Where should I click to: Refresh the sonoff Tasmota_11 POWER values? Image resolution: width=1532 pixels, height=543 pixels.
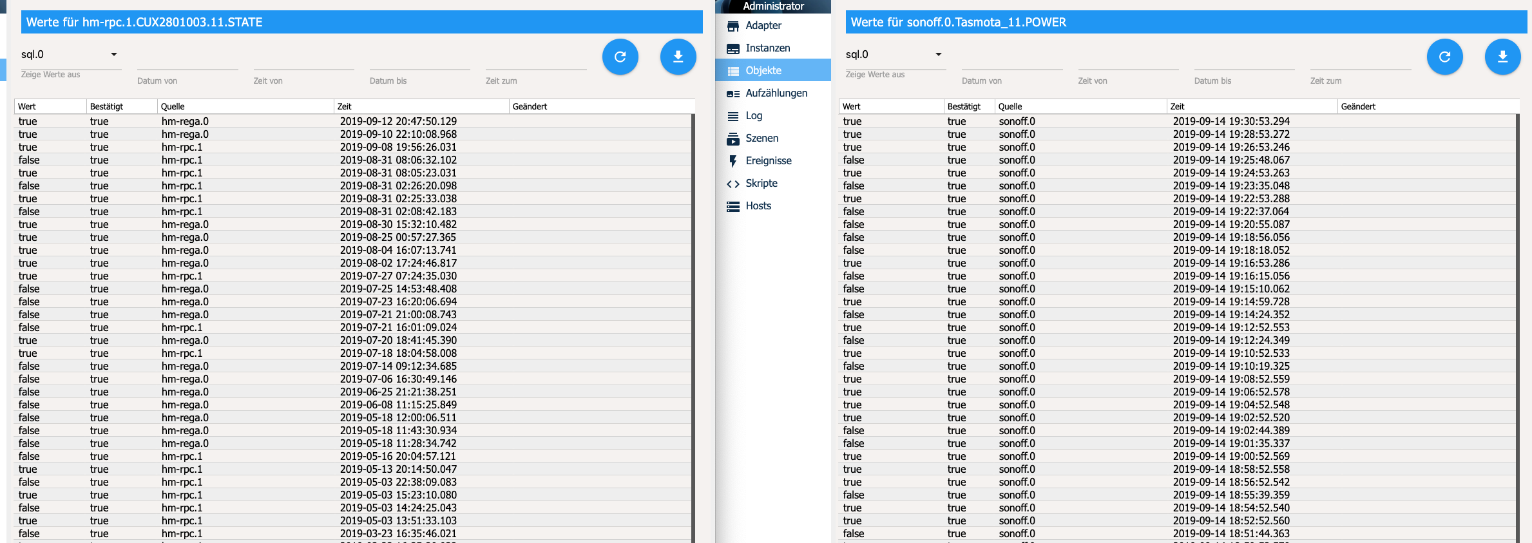click(x=1444, y=57)
